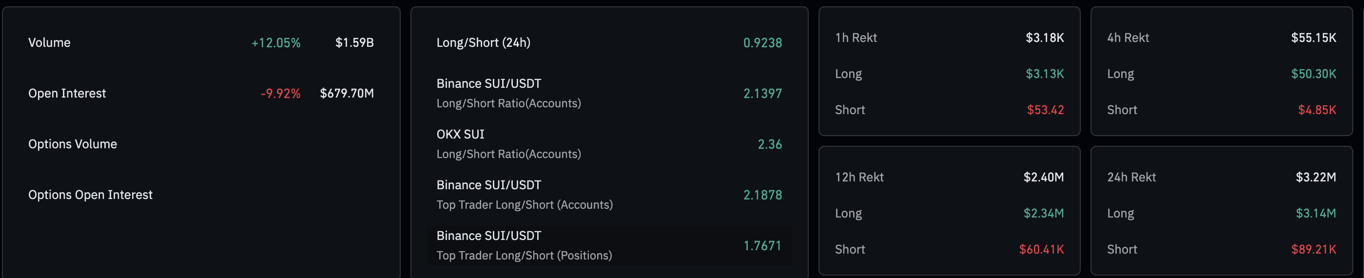This screenshot has width=1364, height=278.
Task: Click the Volume label
Action: pyautogui.click(x=49, y=42)
